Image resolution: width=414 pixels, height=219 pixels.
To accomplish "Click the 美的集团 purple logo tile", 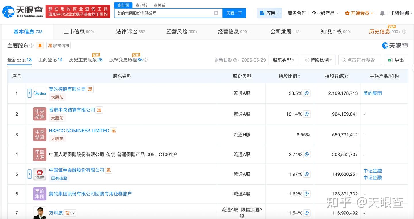I will tap(40, 194).
